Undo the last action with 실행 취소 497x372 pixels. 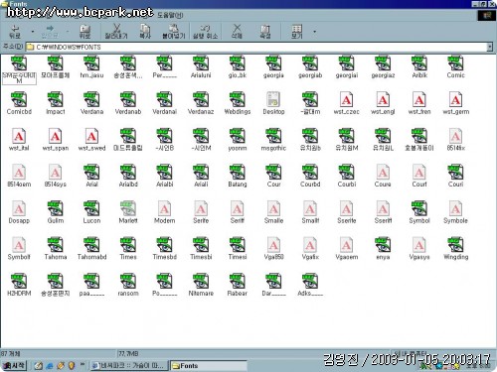coord(205,32)
